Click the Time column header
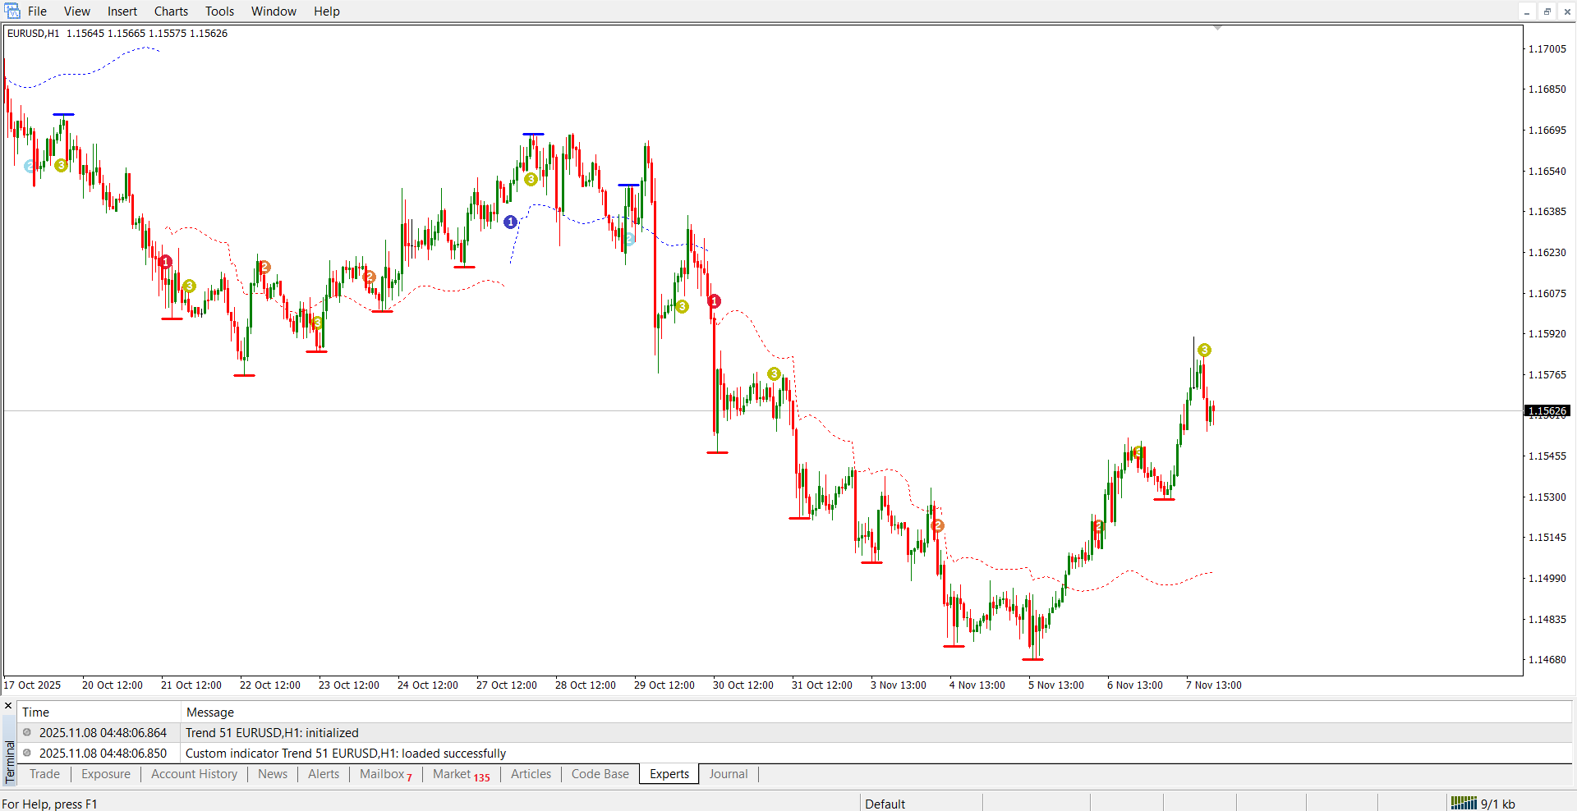1577x811 pixels. (35, 712)
